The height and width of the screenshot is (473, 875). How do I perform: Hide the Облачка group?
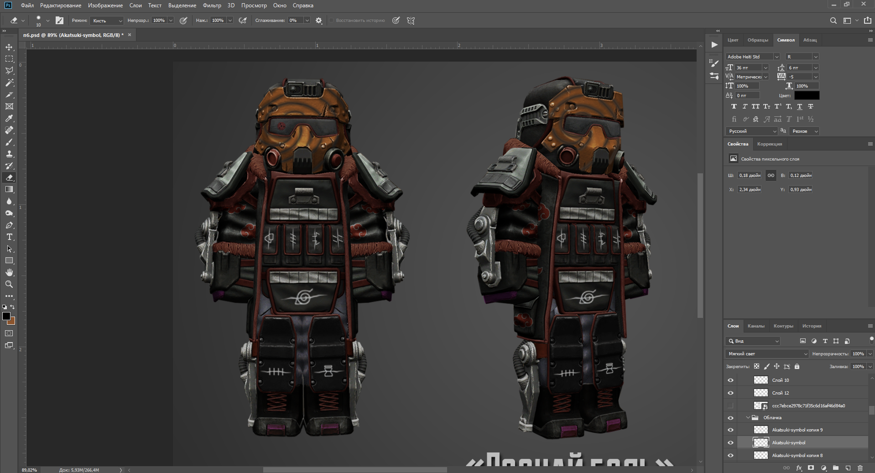[730, 417]
